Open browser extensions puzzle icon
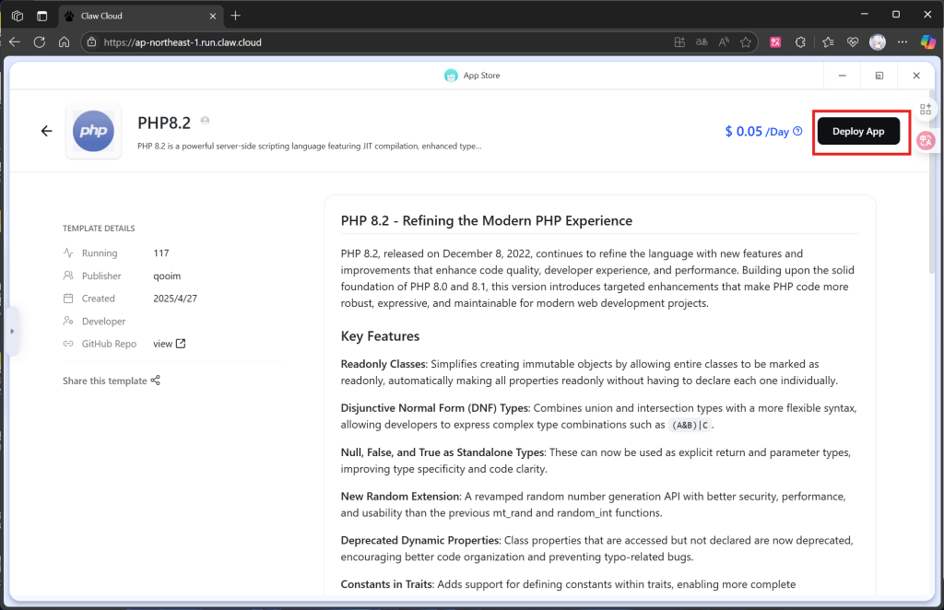This screenshot has width=944, height=610. [800, 42]
